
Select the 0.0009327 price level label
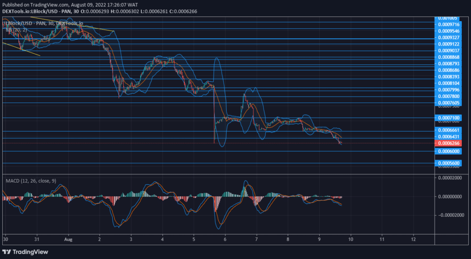pos(448,38)
